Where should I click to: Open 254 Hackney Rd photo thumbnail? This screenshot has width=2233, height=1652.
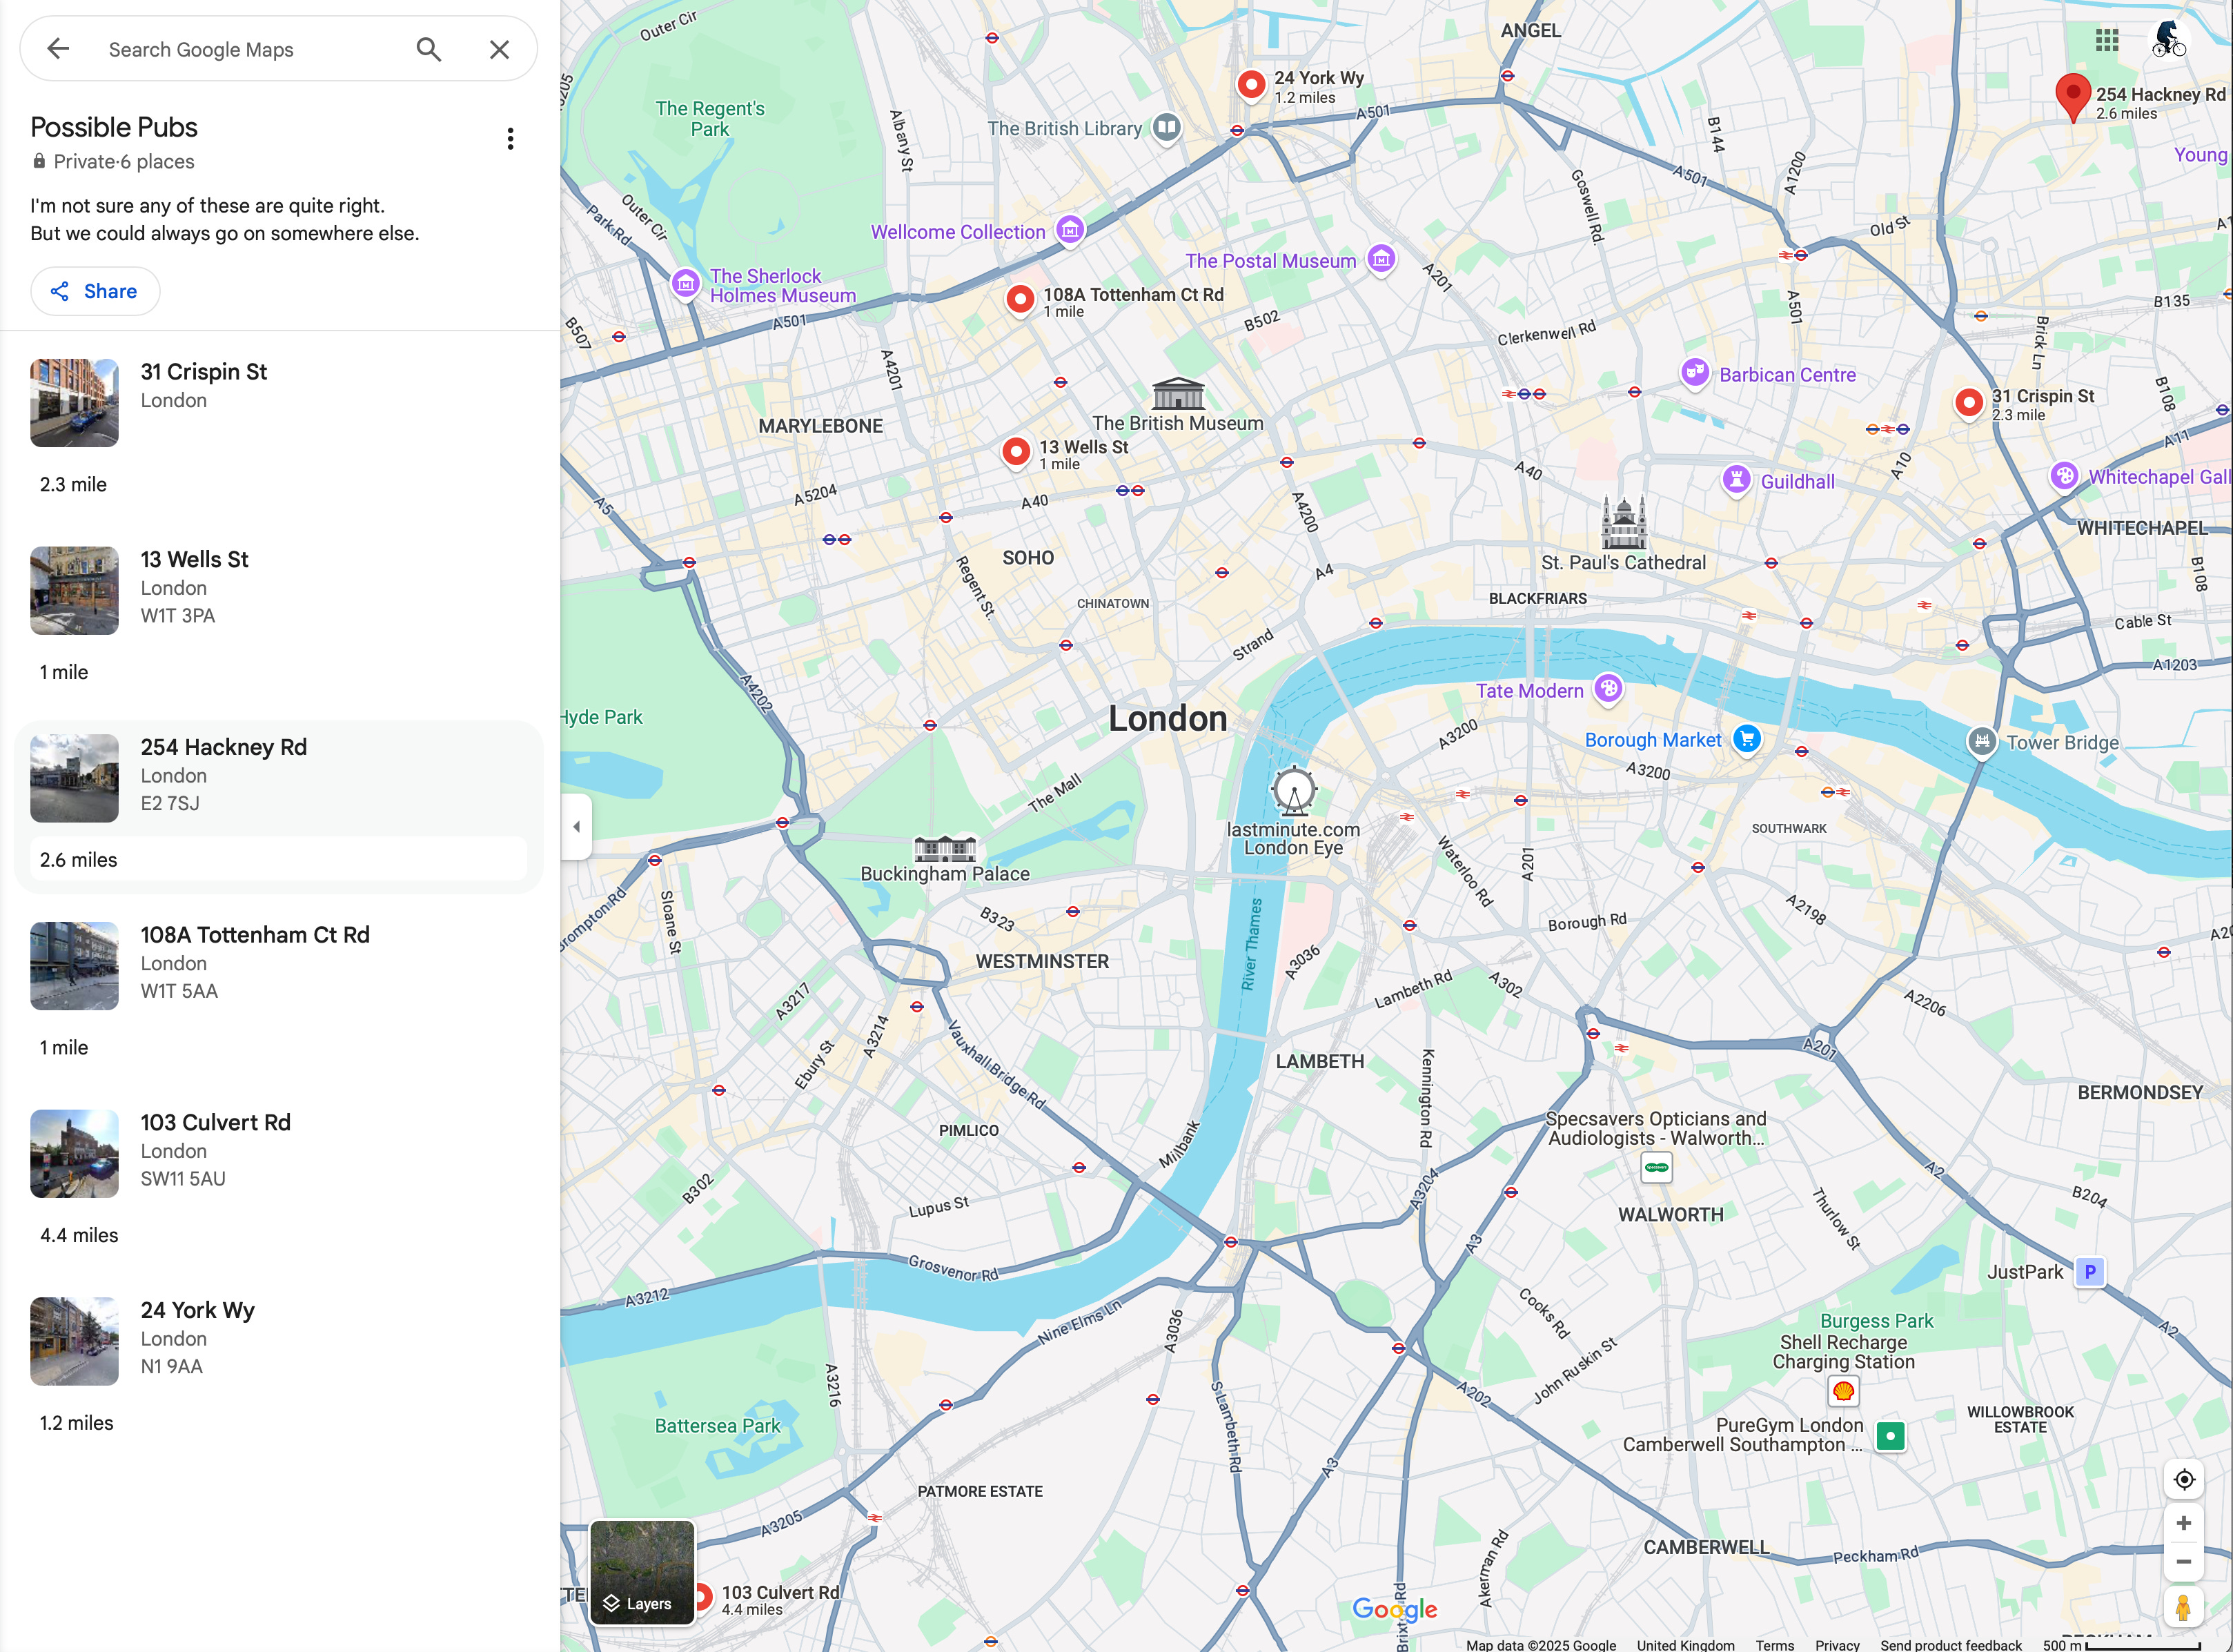coord(74,779)
